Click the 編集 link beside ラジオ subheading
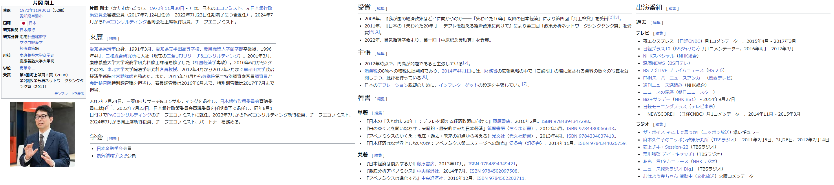The height and width of the screenshot is (185, 834). click(659, 124)
